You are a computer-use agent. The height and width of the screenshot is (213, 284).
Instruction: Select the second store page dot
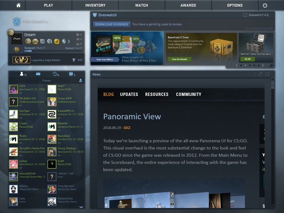click(x=245, y=65)
